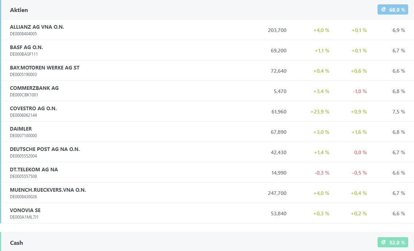The image size is (414, 251).
Task: Click ISIN DE0005557508 under DT.TELEKOM
Action: pos(23,176)
